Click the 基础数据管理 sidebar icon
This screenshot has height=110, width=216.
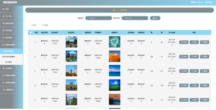(x=4, y=82)
